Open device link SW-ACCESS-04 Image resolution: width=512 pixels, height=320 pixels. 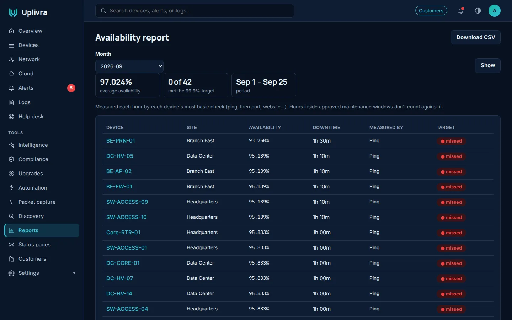coord(127,309)
